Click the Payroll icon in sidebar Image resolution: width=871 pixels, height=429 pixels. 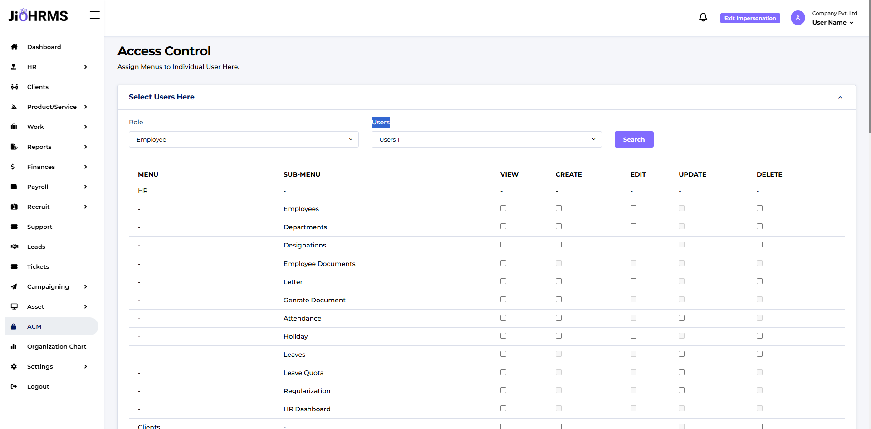(14, 187)
